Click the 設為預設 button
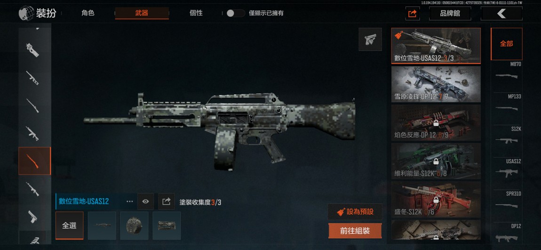The image size is (541, 250). pos(355,212)
